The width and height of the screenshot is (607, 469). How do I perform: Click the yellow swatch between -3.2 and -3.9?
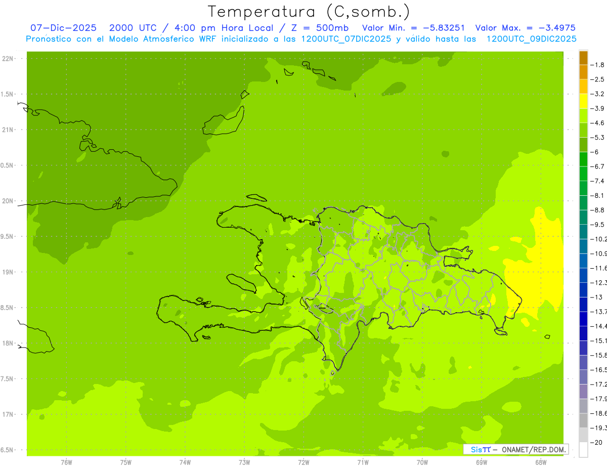coord(583,101)
